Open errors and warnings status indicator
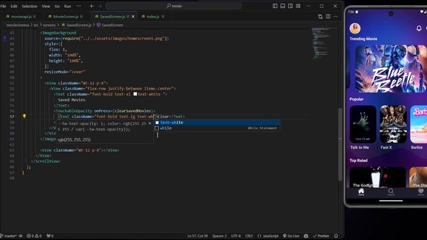Image resolution: width=427 pixels, height=240 pixels. point(34,236)
